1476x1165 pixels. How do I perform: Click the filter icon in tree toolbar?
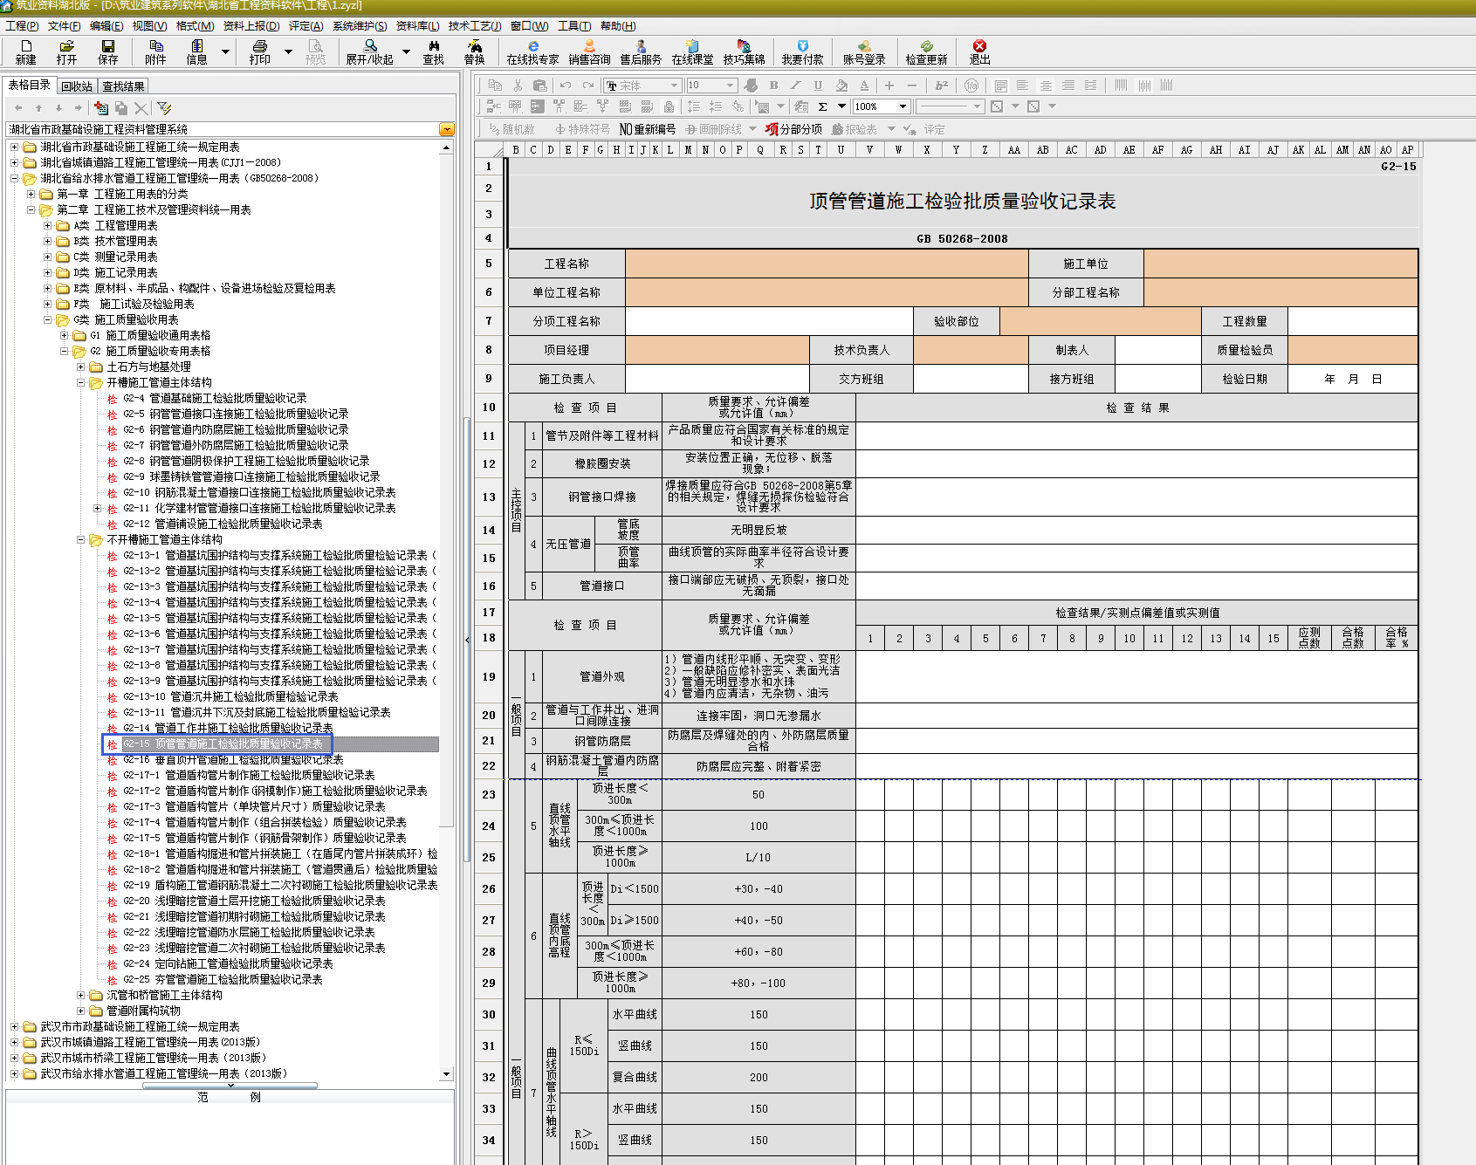click(x=164, y=108)
